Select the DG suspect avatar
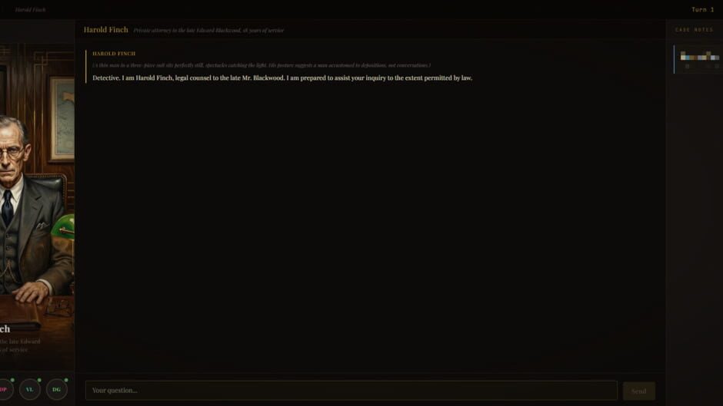This screenshot has height=406, width=723. (x=56, y=389)
